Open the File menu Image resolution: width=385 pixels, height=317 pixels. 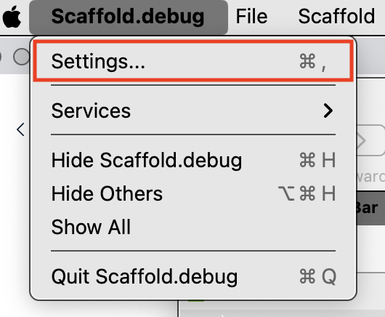251,17
